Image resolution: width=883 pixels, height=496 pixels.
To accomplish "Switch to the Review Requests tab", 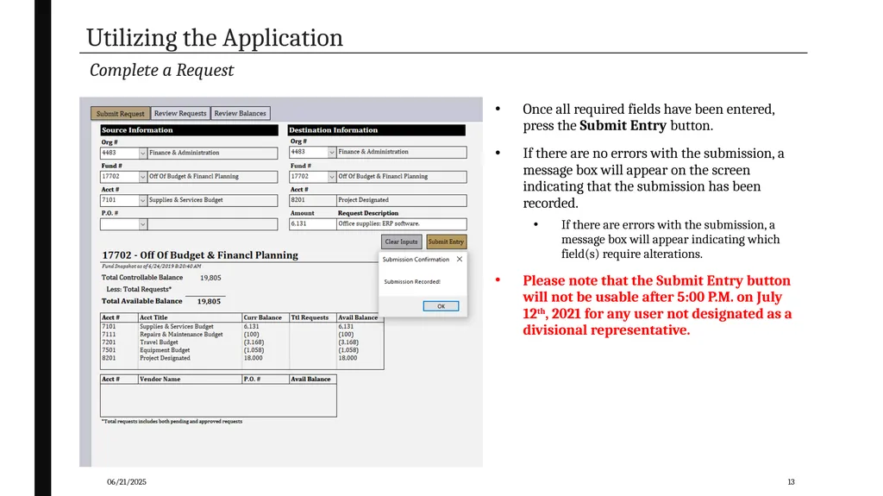I will [x=180, y=113].
